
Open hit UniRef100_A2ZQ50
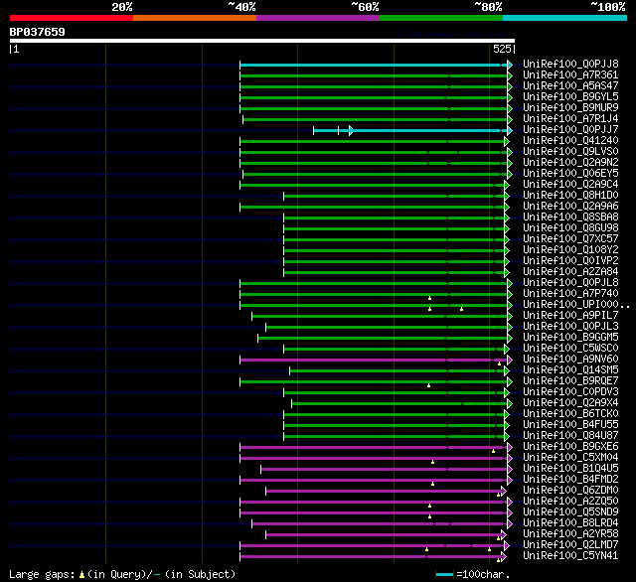pyautogui.click(x=570, y=502)
